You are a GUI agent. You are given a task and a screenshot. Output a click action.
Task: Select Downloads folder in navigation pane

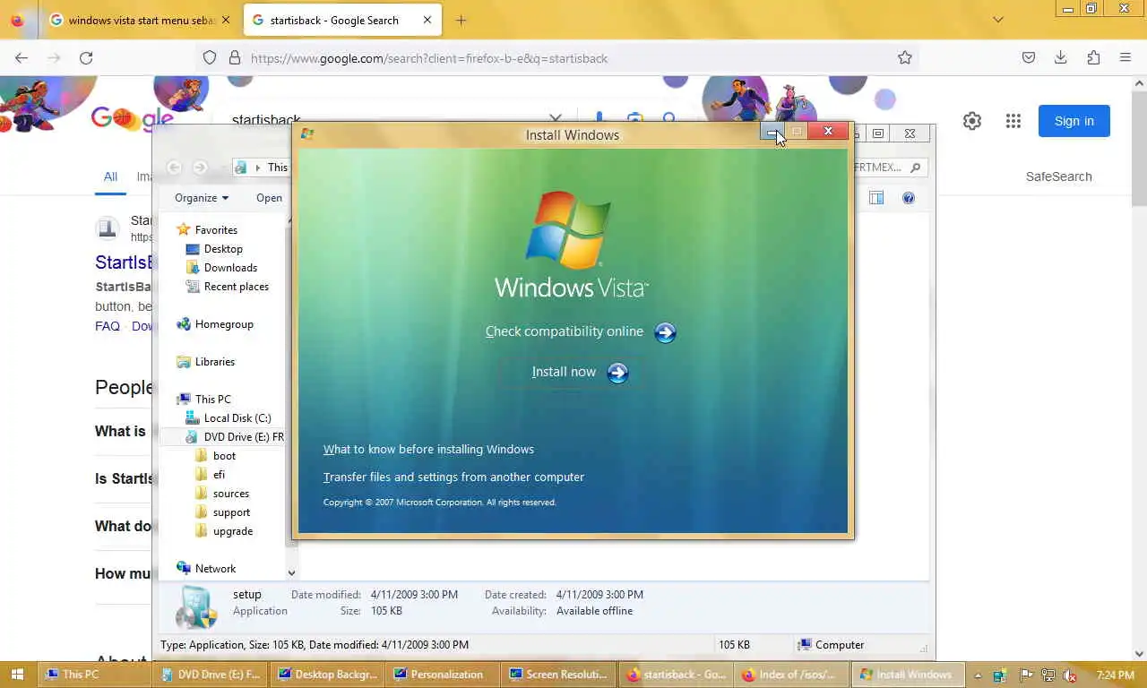(230, 268)
